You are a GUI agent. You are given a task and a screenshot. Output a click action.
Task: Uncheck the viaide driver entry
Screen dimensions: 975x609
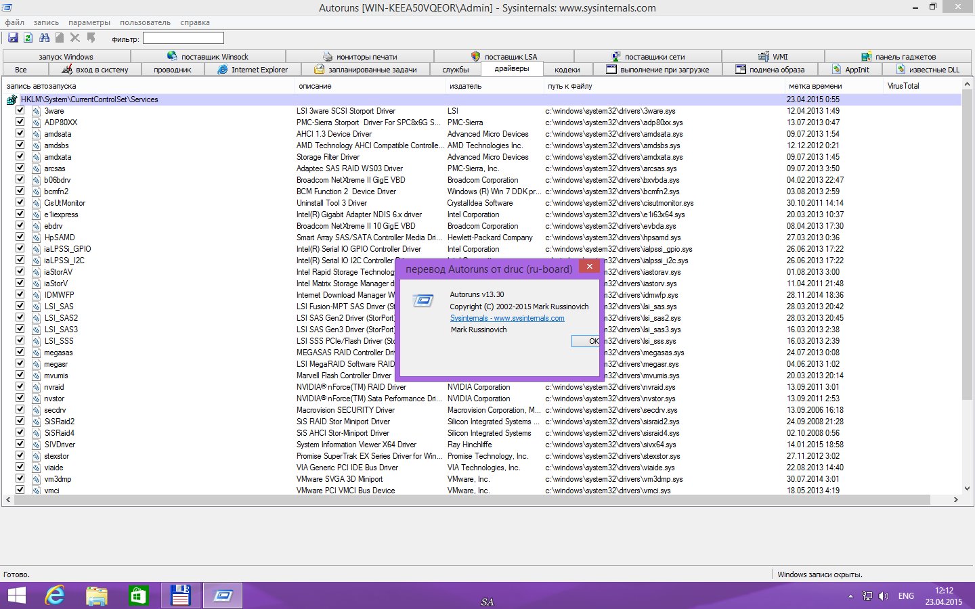pyautogui.click(x=20, y=467)
